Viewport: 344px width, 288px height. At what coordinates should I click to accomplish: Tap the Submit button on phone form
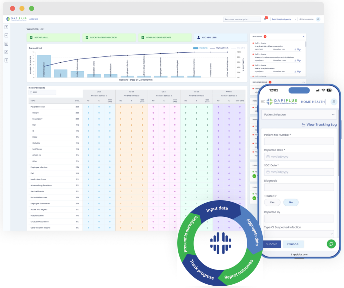pyautogui.click(x=271, y=244)
